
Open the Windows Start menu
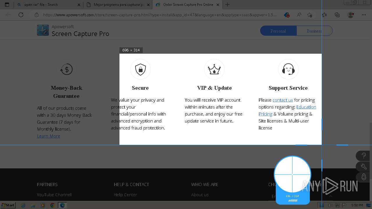coord(8,205)
